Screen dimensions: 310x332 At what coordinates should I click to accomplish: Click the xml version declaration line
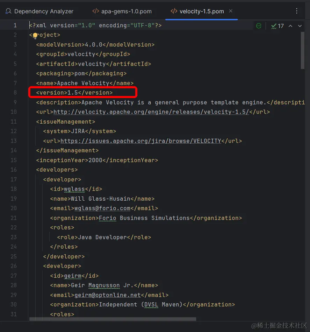[x=95, y=26]
